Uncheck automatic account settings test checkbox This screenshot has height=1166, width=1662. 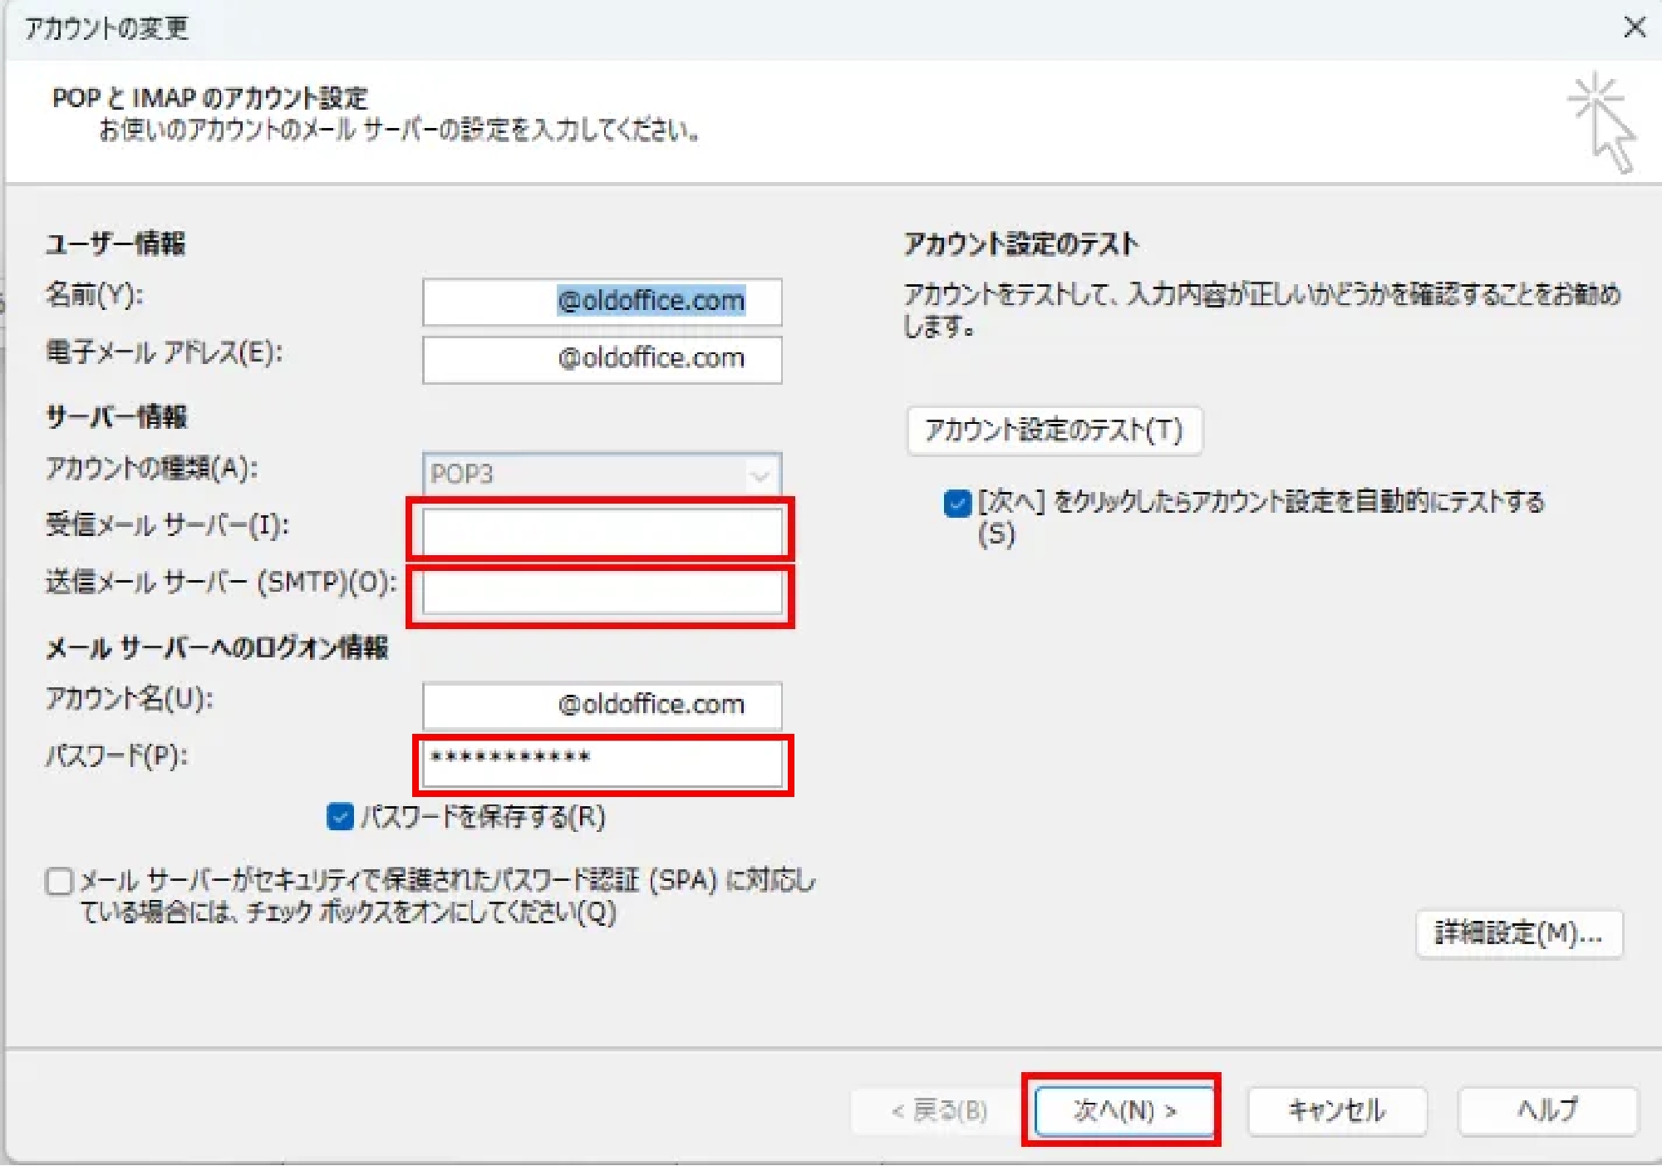click(957, 504)
